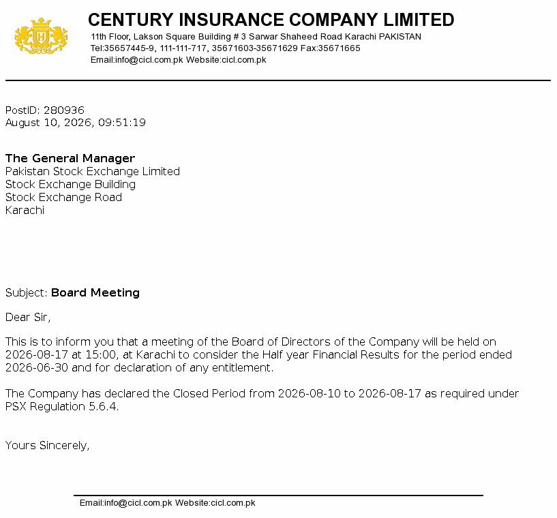This screenshot has height=518, width=557.
Task: Click the Closed Period start date 2026-08-10
Action: (309, 393)
